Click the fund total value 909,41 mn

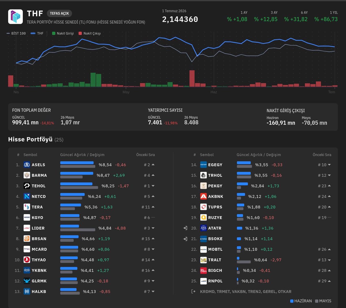[25, 123]
